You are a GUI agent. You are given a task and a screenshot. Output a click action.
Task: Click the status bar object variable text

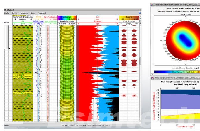click(x=86, y=125)
